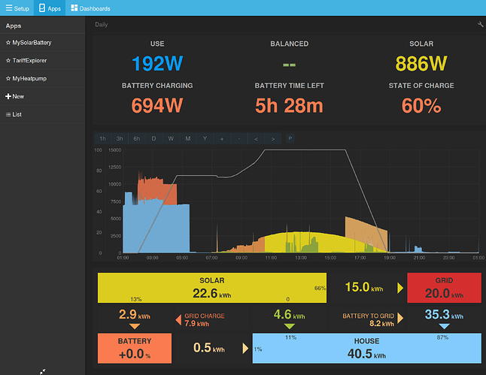486x375 pixels.
Task: Click the BALANCED dash indicator
Action: tap(289, 65)
